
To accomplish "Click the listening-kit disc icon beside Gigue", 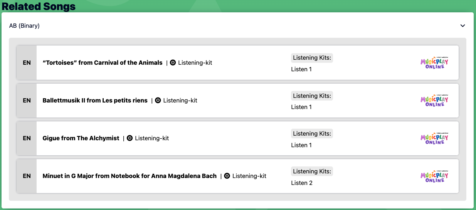I will 130,138.
